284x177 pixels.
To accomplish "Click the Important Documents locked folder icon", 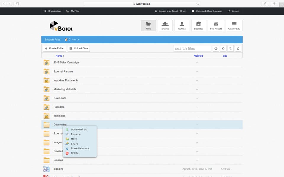I will click(46, 80).
